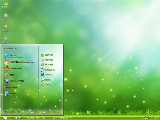Expand the quick launch overflow chevron

tap(24, 118)
